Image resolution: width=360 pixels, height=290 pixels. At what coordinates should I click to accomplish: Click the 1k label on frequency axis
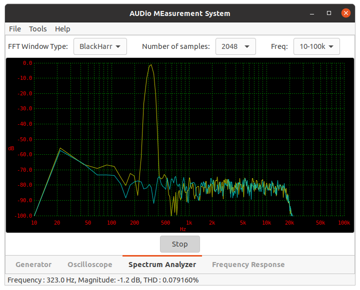189,223
